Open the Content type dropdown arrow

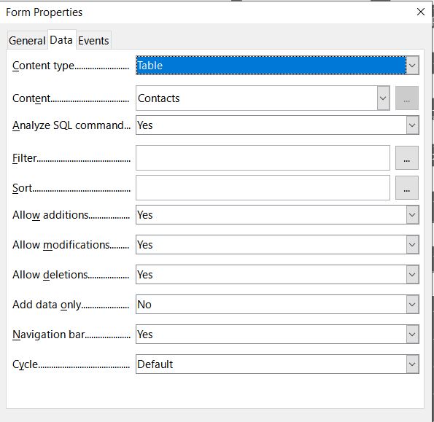412,66
